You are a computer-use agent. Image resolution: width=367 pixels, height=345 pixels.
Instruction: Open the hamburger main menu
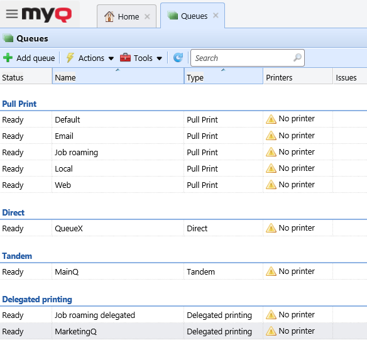(x=12, y=14)
